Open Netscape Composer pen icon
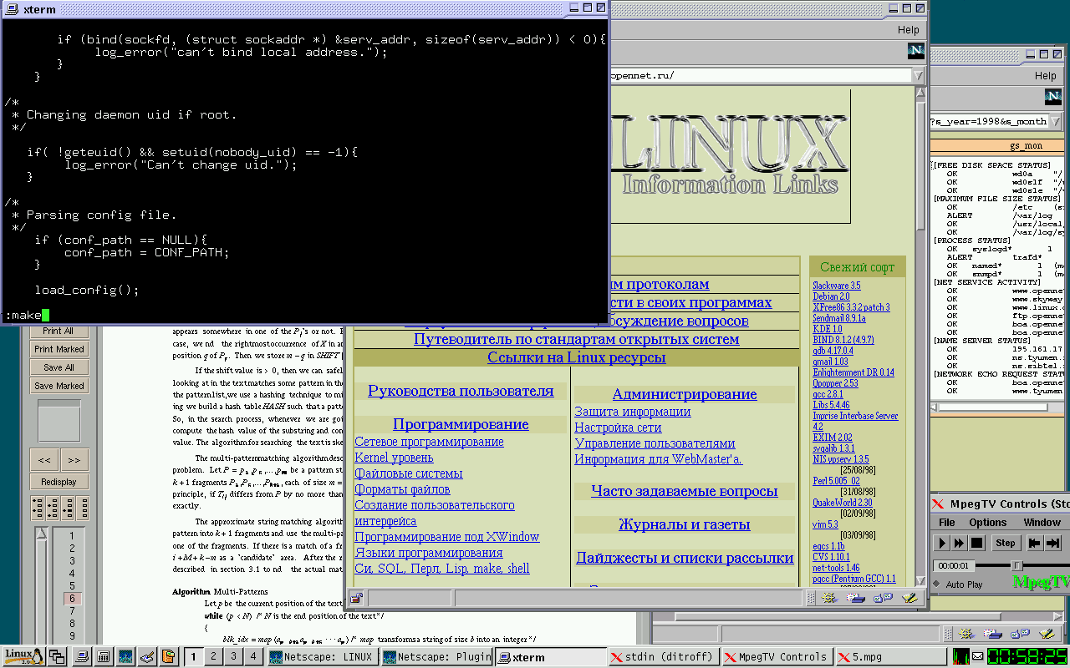The width and height of the screenshot is (1070, 668). pos(909,598)
